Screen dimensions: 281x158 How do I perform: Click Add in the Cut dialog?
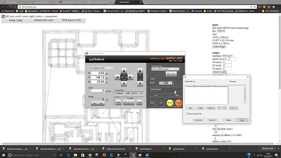coord(190,108)
